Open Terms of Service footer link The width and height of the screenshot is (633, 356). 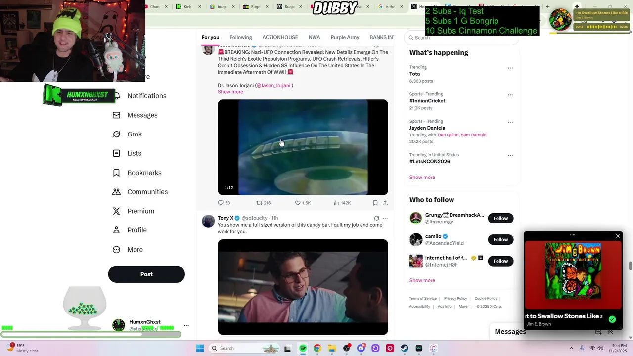(x=423, y=299)
